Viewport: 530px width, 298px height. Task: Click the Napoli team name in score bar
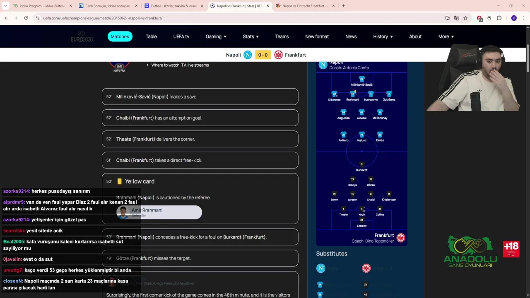pyautogui.click(x=234, y=55)
